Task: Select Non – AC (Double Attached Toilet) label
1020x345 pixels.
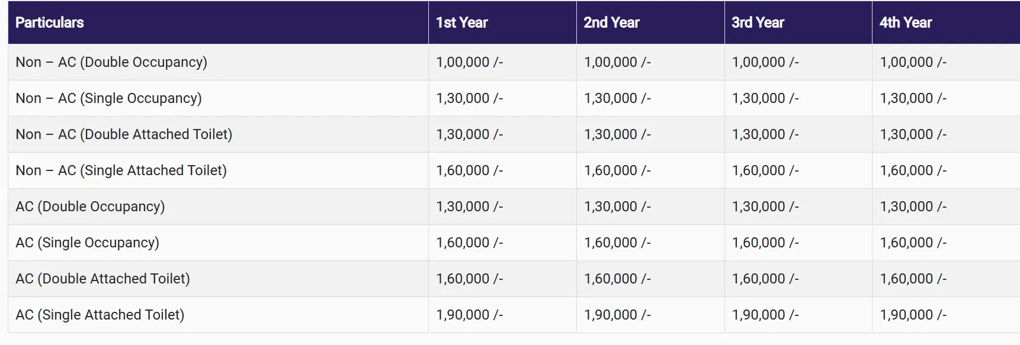Action: pos(124,134)
